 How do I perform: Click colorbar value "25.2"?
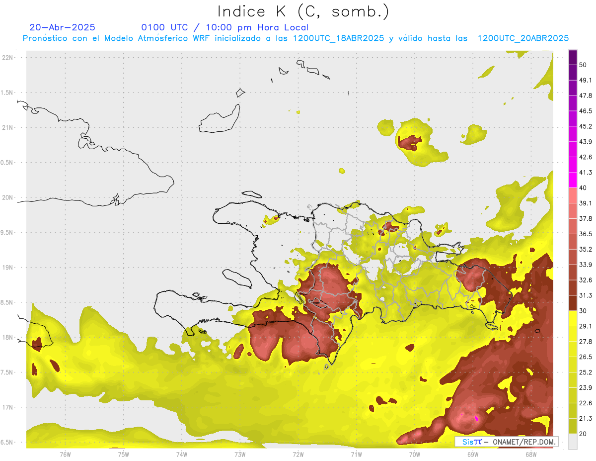pos(586,372)
